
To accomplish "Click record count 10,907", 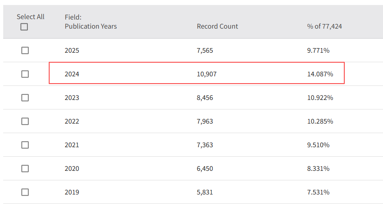I will (207, 74).
